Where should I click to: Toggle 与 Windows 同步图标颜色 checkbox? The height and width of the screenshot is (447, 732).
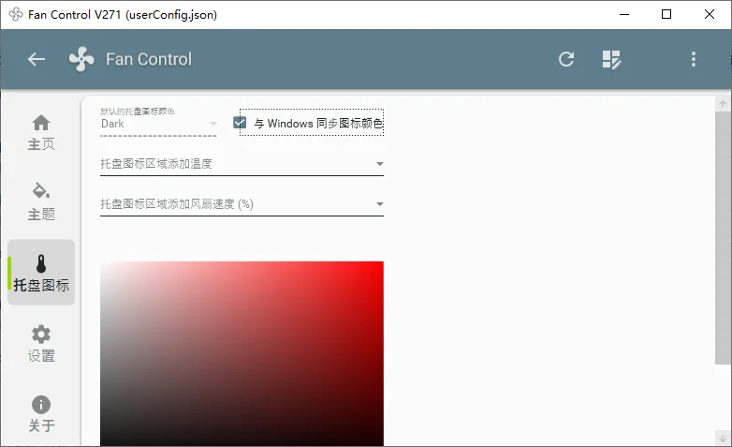(240, 123)
